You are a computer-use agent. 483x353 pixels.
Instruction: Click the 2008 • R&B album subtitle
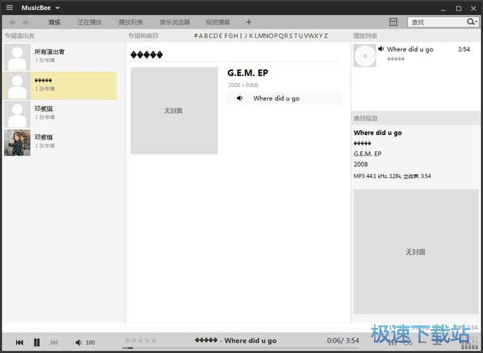tap(243, 85)
